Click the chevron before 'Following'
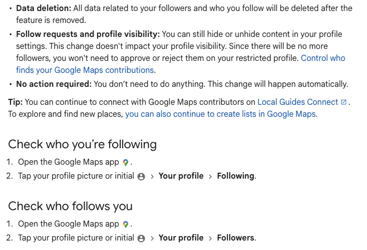 point(210,177)
